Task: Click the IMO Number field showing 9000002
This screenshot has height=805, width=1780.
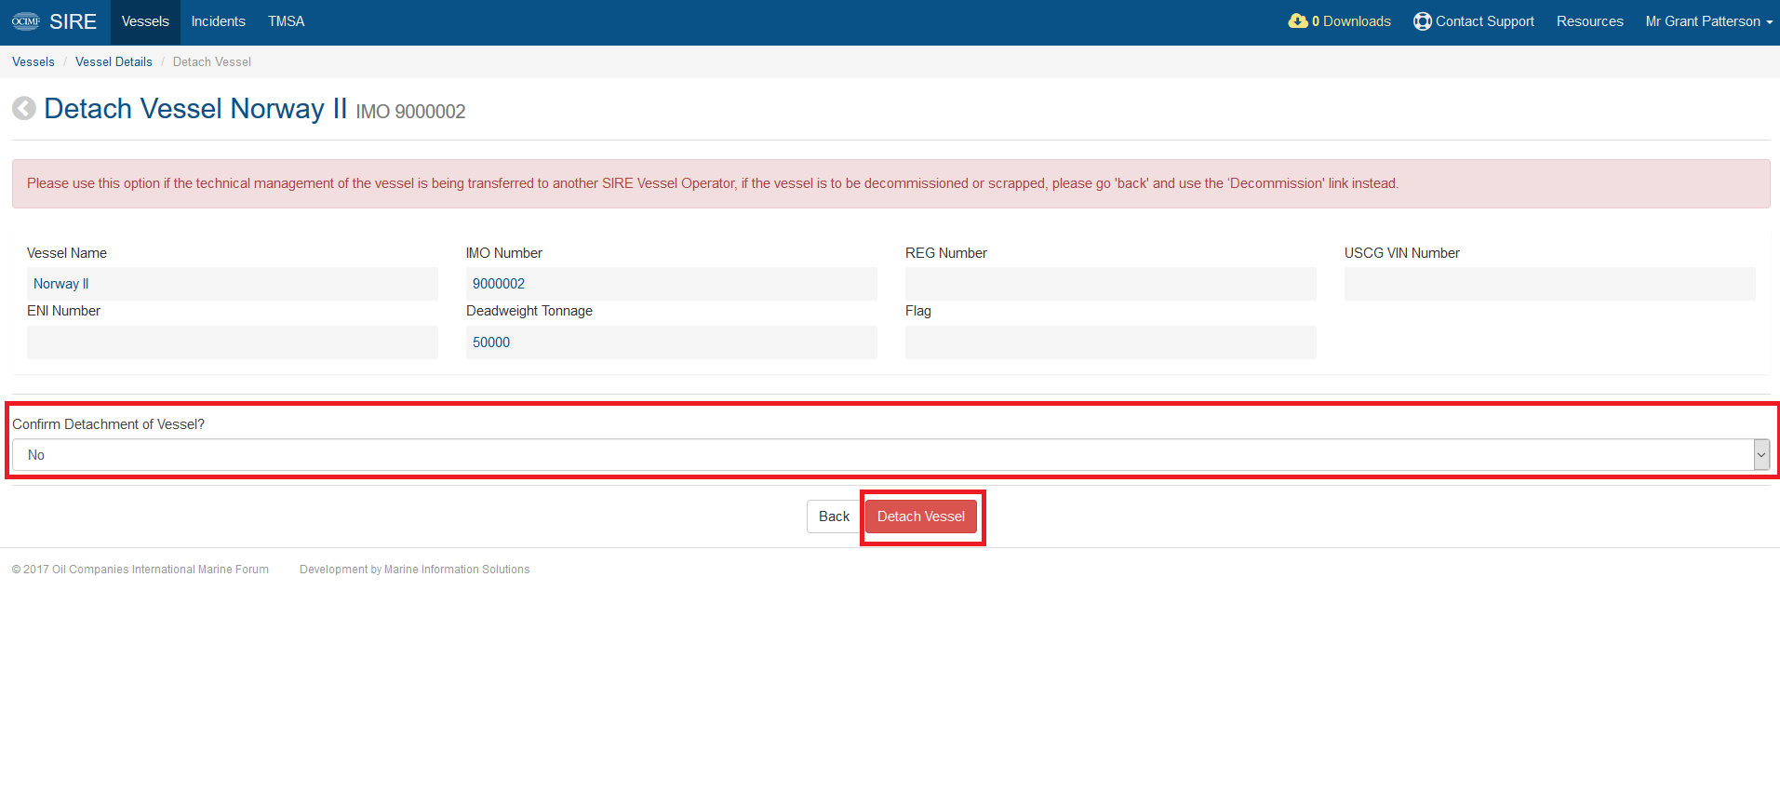Action: (672, 284)
